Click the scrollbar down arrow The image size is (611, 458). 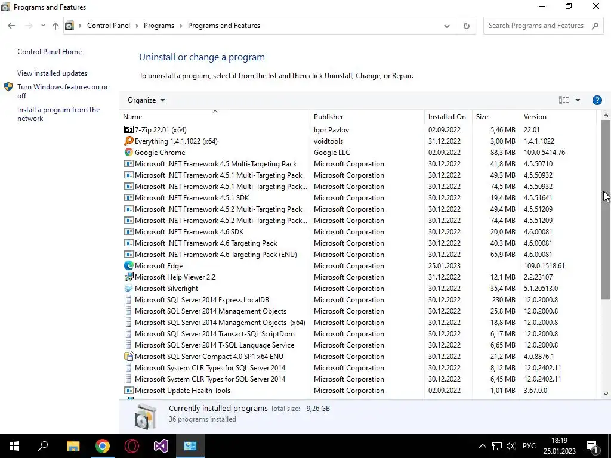[x=606, y=394]
